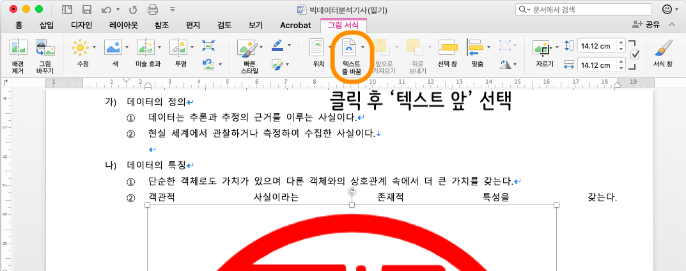The image size is (686, 271).
Task: Toggle the lock aspect ratio checkbox
Action: (x=635, y=55)
